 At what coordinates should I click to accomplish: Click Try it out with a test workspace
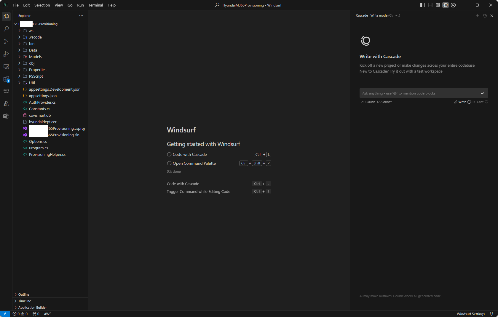click(x=416, y=71)
